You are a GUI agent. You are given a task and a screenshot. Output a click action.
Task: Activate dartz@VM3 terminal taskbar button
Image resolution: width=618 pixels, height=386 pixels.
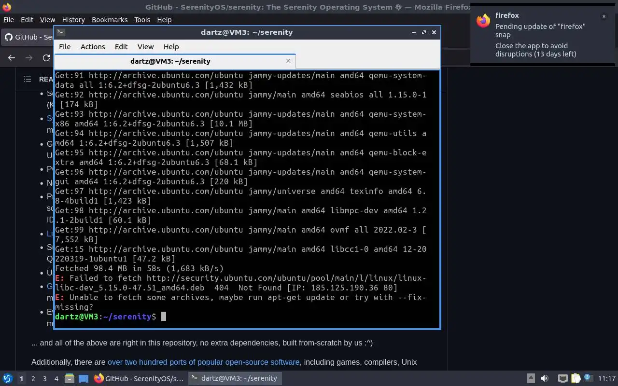click(234, 378)
